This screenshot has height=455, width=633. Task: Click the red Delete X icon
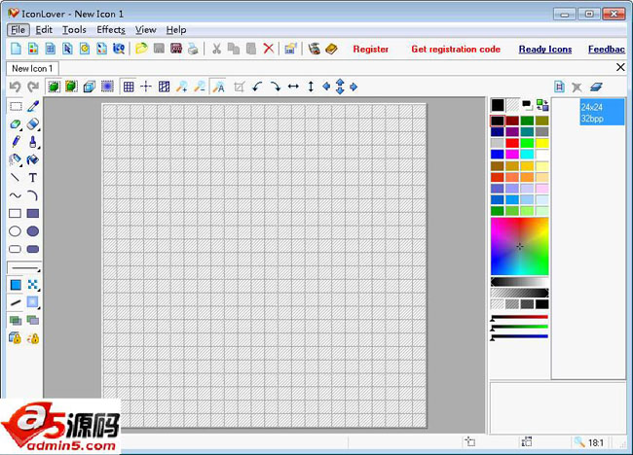(x=269, y=49)
